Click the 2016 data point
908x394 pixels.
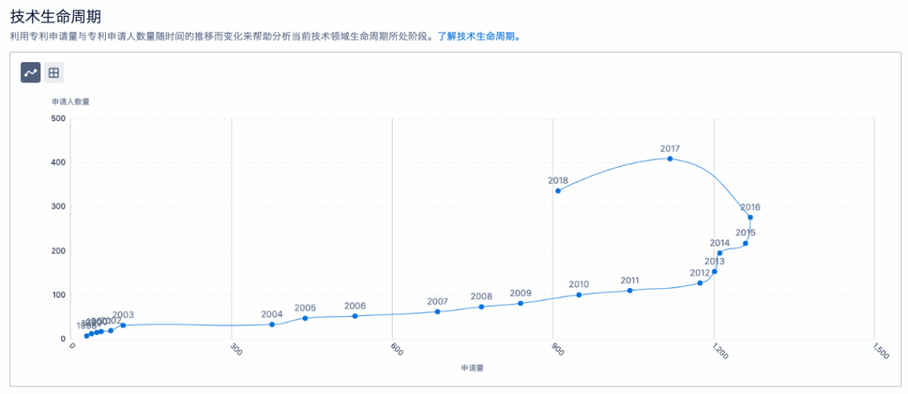point(750,218)
